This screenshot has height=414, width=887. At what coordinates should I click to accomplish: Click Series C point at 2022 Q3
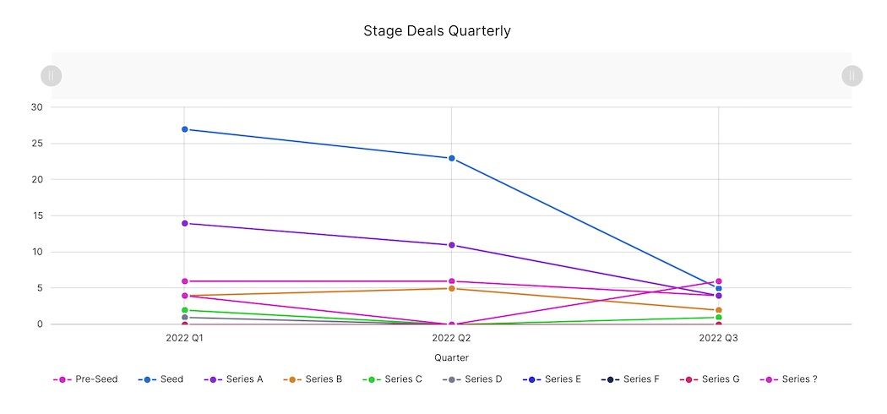click(719, 318)
